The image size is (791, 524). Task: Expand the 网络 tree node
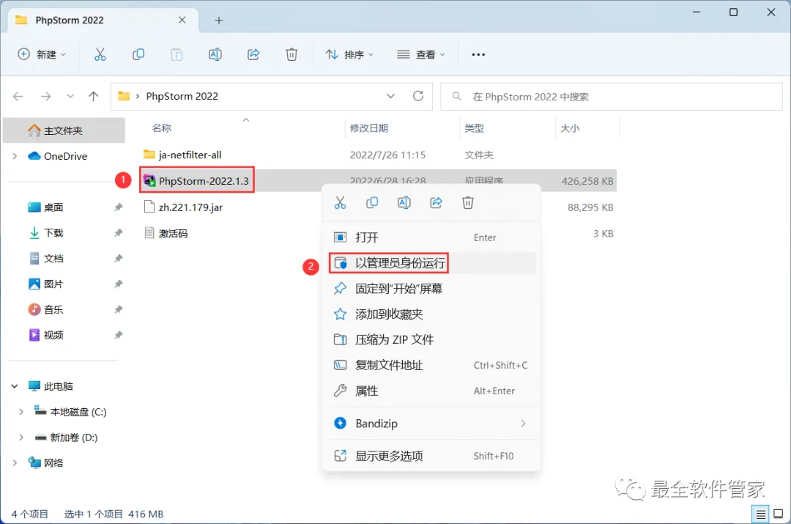[15, 463]
